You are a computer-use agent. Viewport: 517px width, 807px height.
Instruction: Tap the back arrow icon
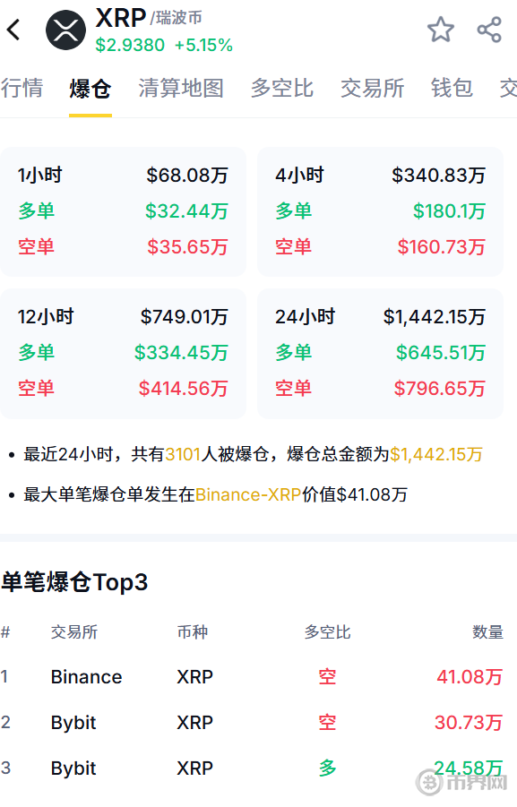point(14,30)
